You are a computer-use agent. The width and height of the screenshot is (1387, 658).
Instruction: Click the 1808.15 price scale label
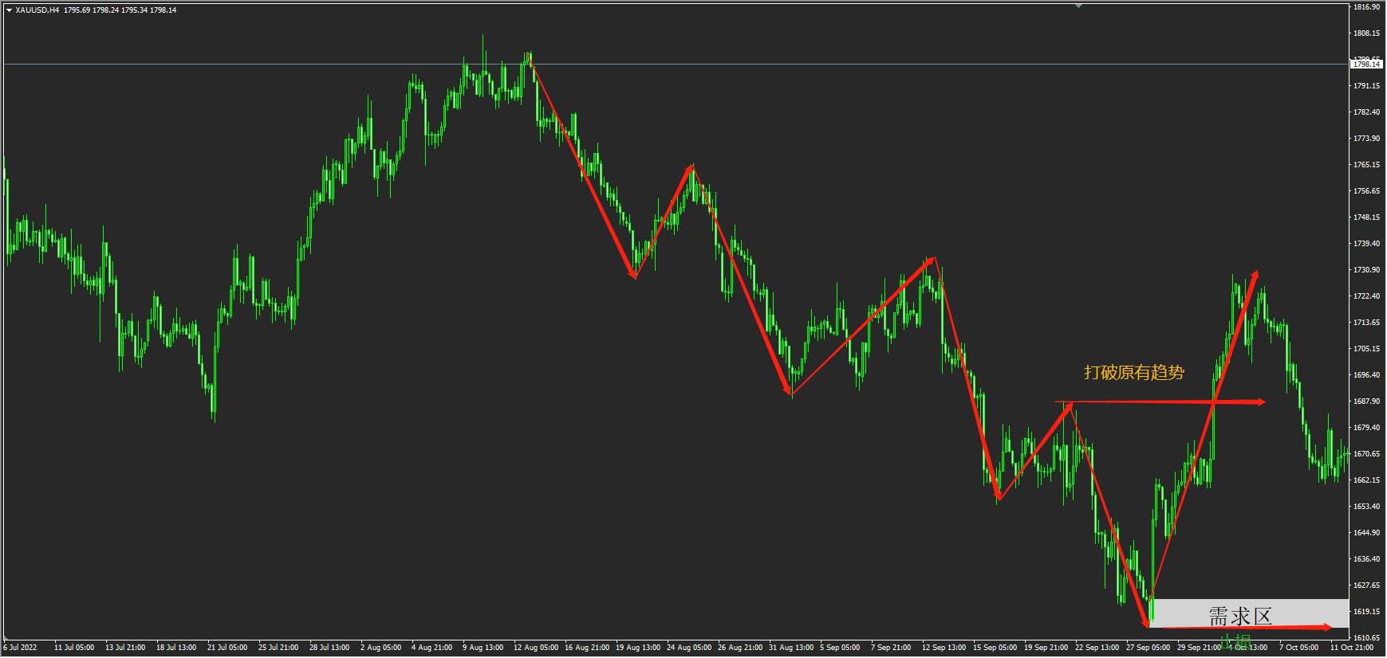coord(1367,33)
